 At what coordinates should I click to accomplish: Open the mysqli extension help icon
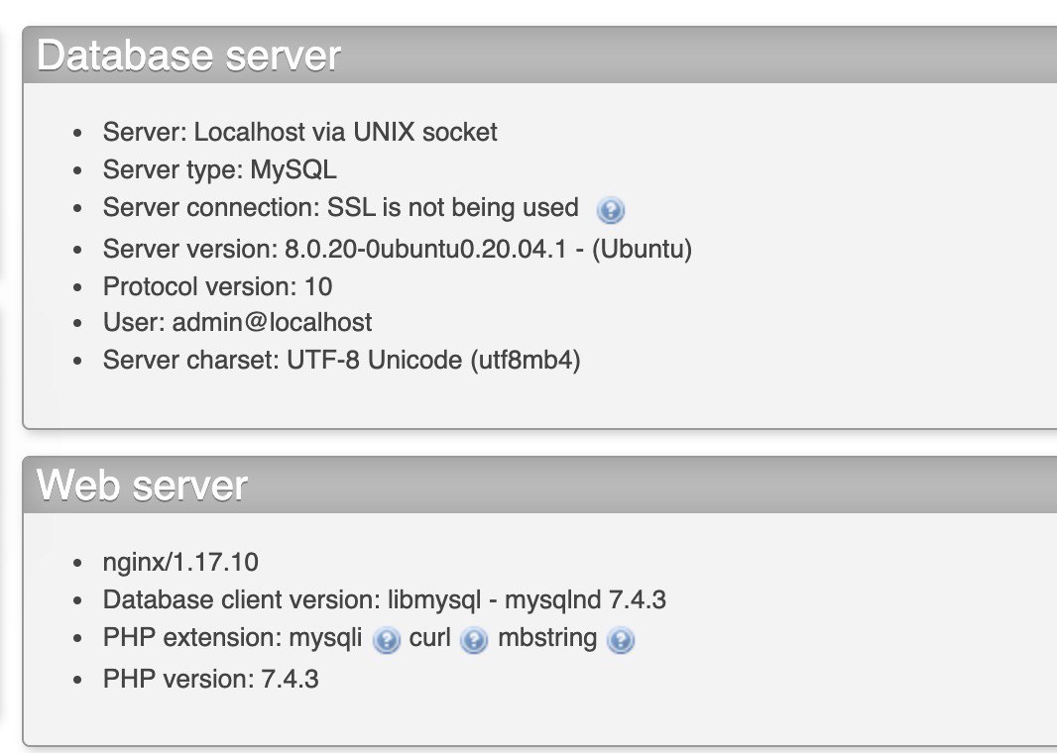(x=386, y=640)
